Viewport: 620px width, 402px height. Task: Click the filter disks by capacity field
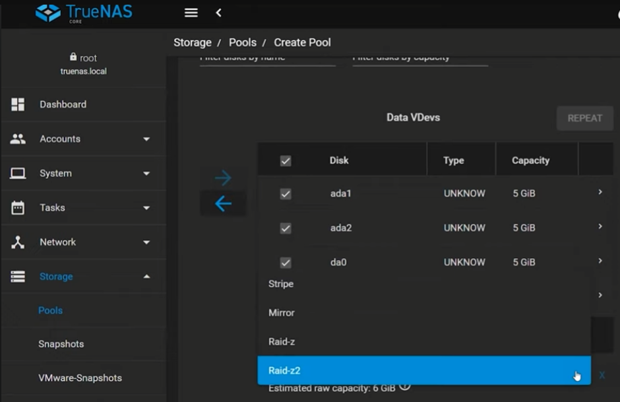pos(420,61)
